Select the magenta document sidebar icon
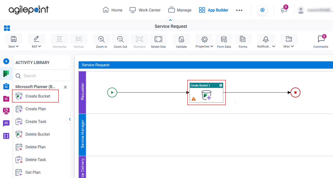 (6, 99)
